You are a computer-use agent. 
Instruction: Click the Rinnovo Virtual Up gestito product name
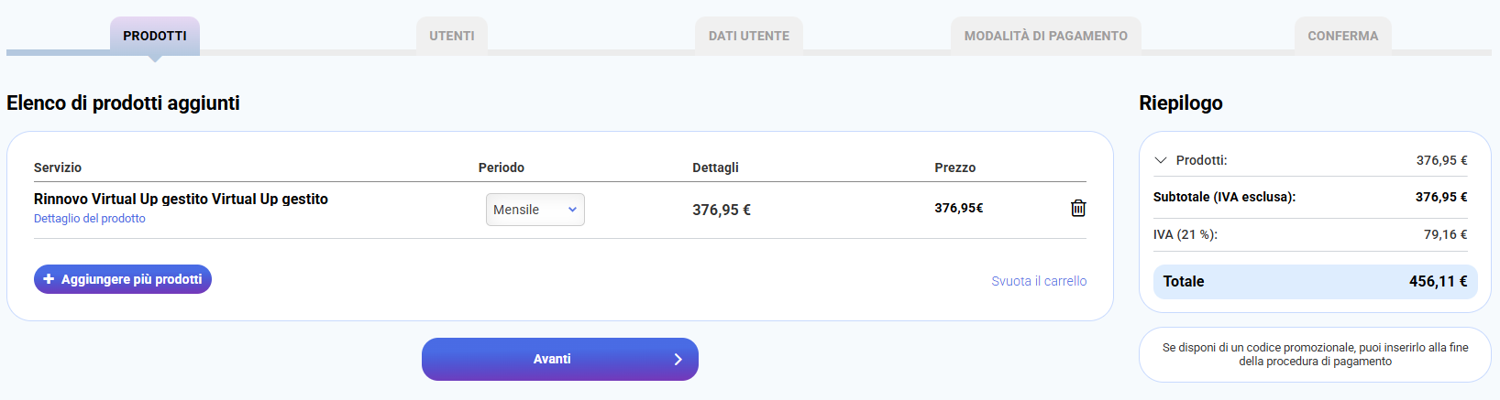coord(181,199)
